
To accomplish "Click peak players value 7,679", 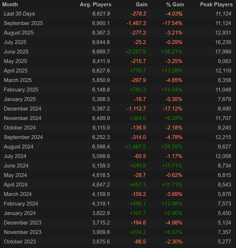I will pyautogui.click(x=224, y=99).
